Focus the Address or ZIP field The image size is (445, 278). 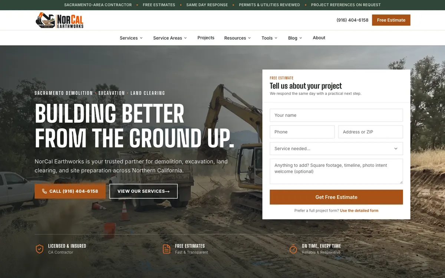370,132
